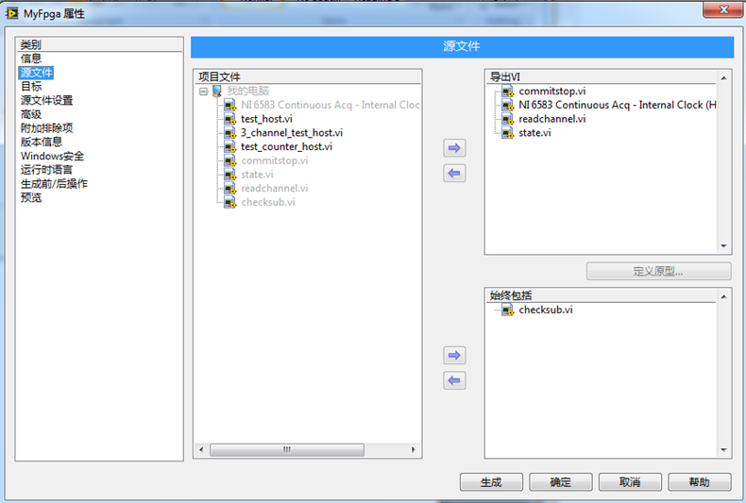Select 我的电脑 root node label

[247, 91]
